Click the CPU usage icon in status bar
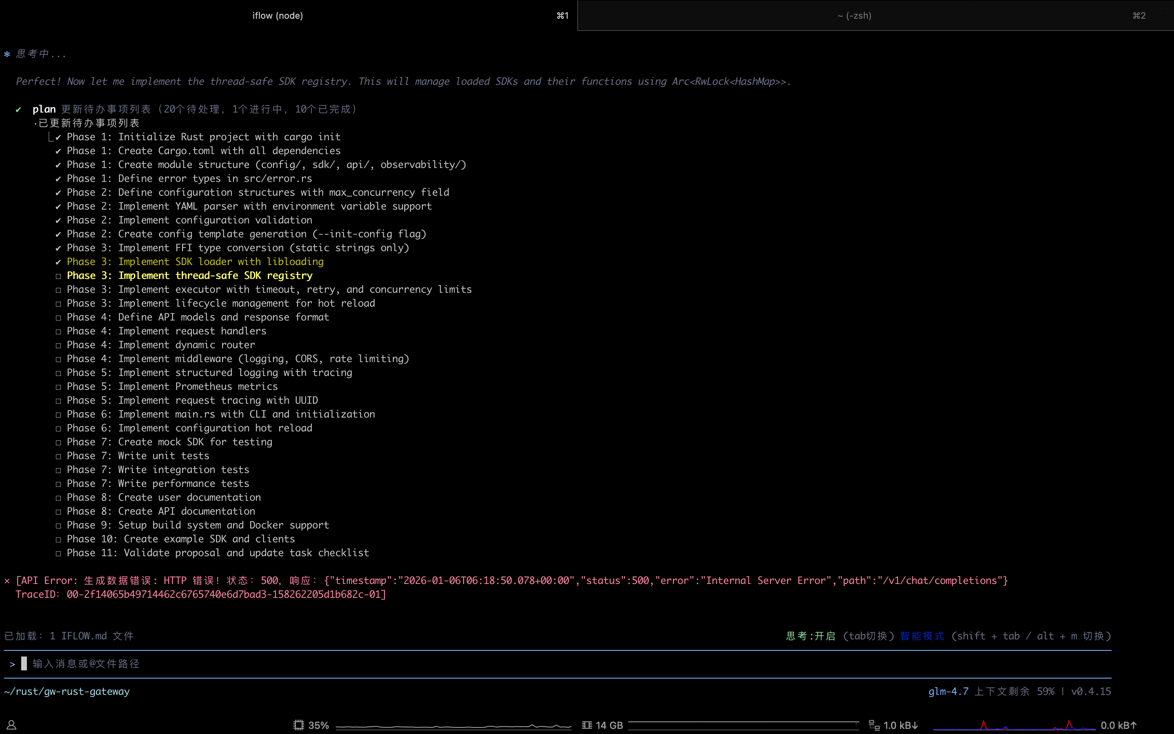The height and width of the screenshot is (734, 1174). click(298, 725)
